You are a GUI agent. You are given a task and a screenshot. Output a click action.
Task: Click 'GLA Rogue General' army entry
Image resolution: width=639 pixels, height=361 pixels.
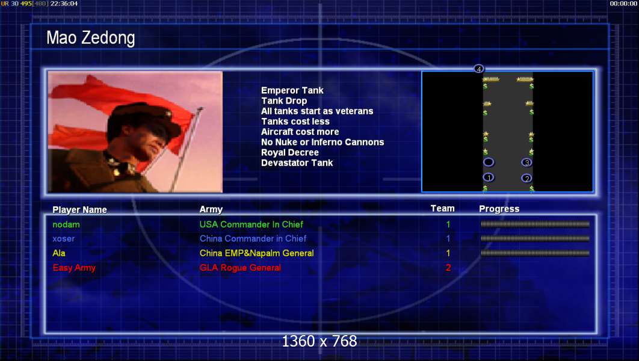pyautogui.click(x=240, y=268)
